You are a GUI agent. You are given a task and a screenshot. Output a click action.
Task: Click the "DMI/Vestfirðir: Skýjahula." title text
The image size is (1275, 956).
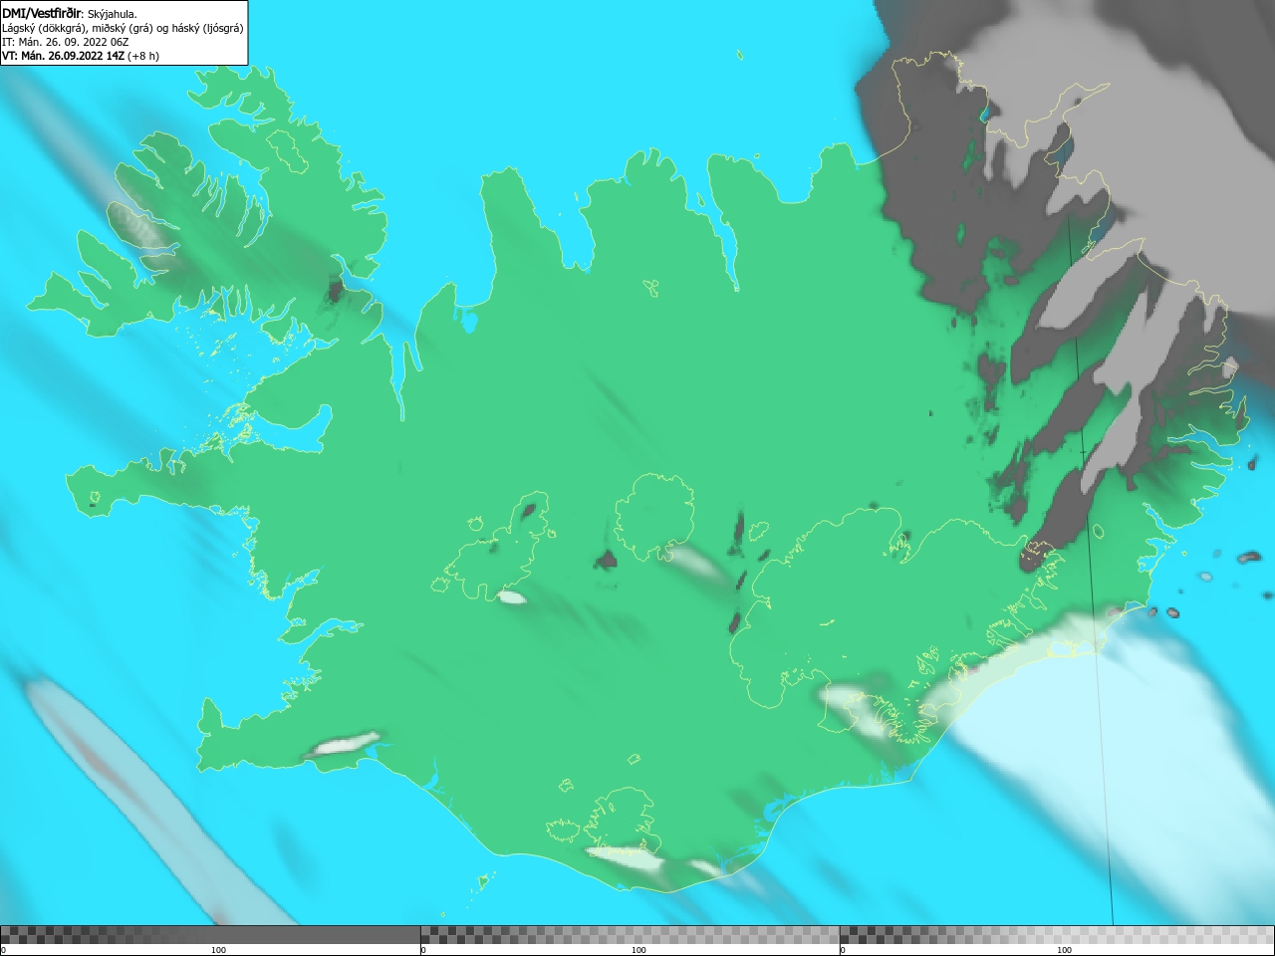pos(70,13)
